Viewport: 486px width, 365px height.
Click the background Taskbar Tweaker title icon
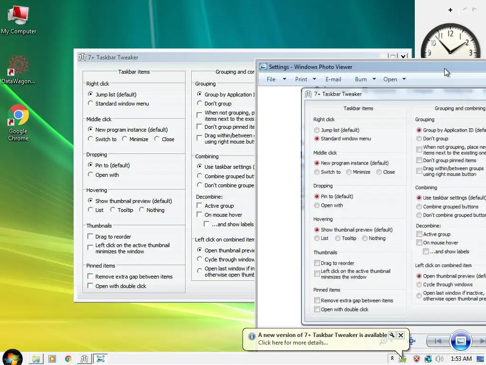tap(83, 58)
